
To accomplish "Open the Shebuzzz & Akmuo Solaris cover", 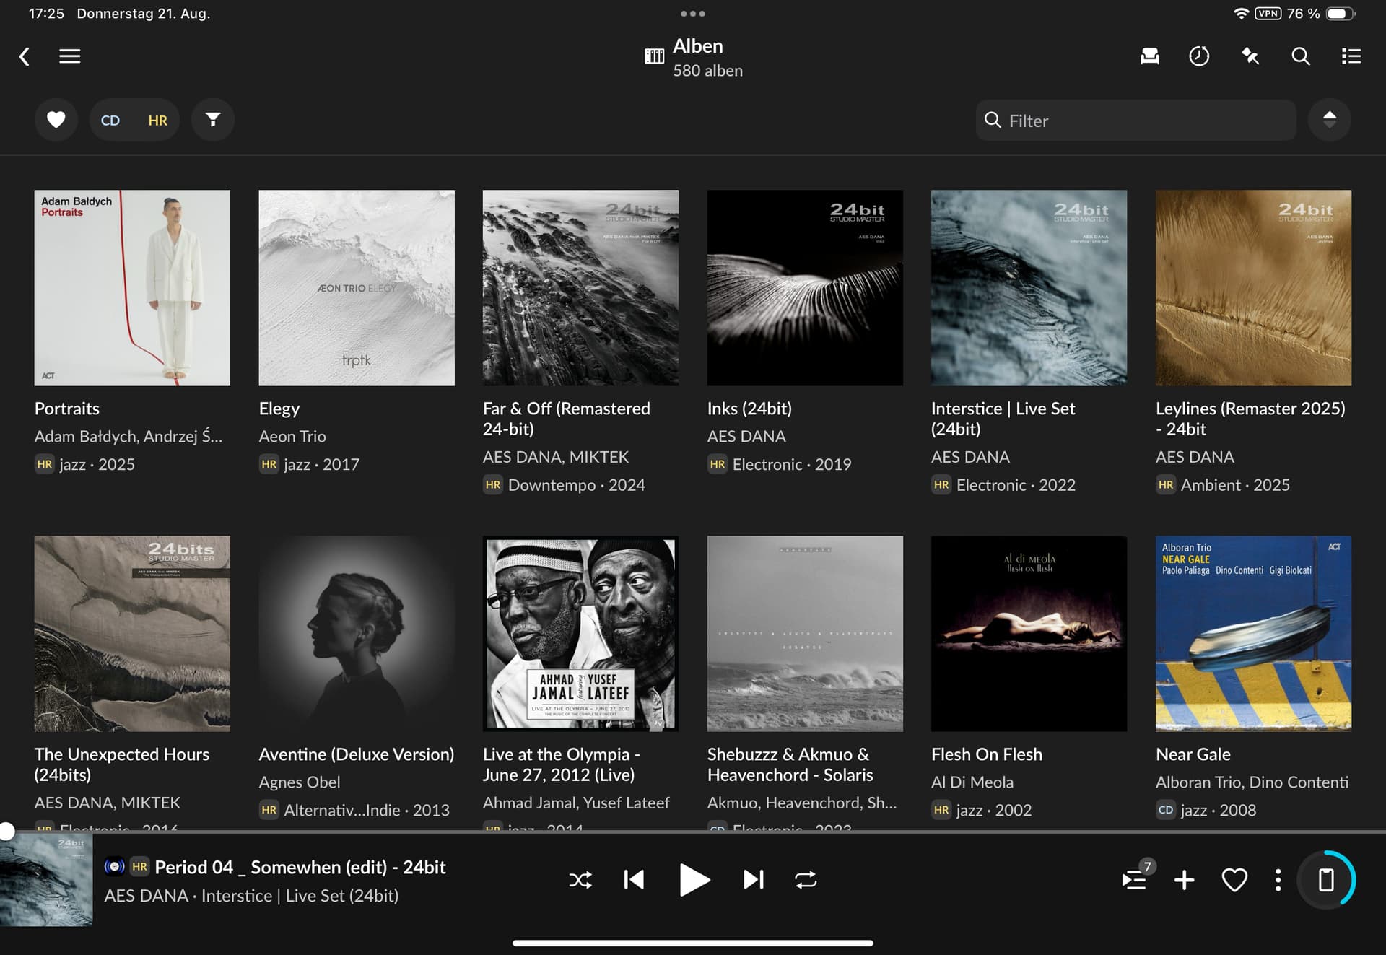I will [805, 634].
